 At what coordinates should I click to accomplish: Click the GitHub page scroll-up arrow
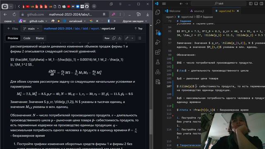(x=151, y=25)
